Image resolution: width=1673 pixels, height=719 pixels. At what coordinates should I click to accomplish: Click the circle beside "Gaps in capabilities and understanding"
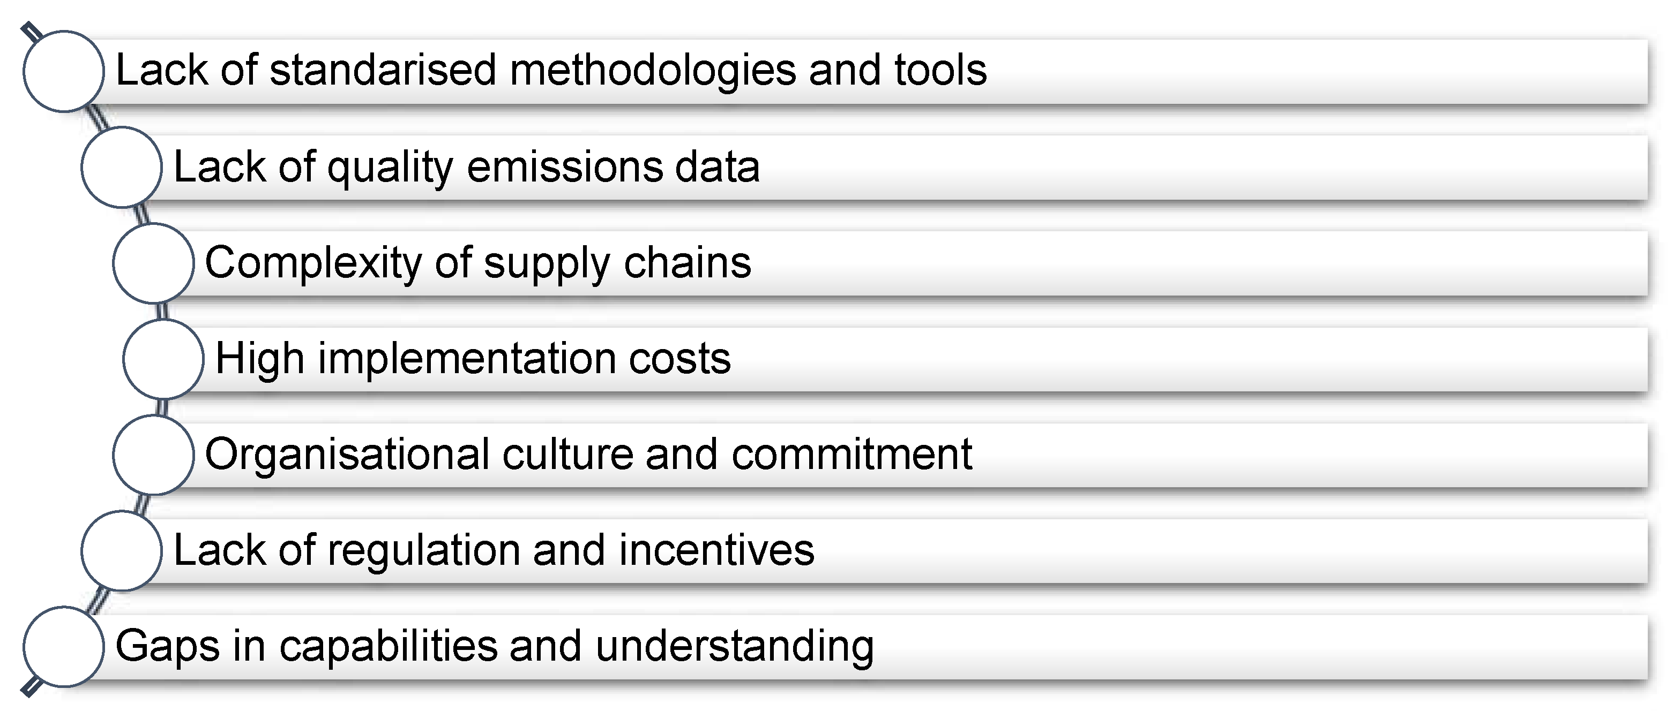click(x=64, y=646)
